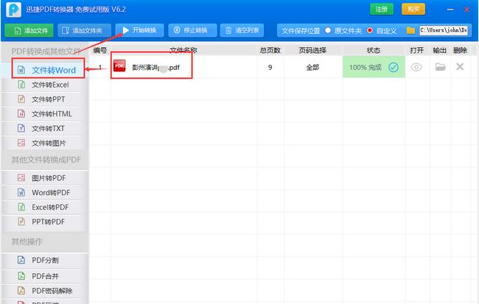Click 清空列表 clear list button

click(246, 31)
